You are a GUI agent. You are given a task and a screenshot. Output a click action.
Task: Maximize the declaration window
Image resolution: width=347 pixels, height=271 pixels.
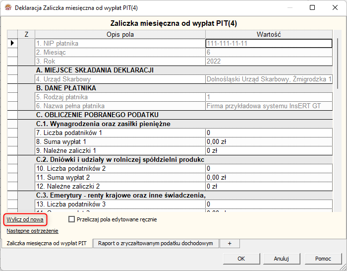tap(312, 7)
